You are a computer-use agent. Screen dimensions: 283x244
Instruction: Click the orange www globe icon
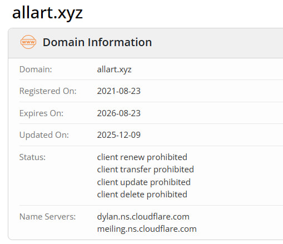(x=28, y=42)
